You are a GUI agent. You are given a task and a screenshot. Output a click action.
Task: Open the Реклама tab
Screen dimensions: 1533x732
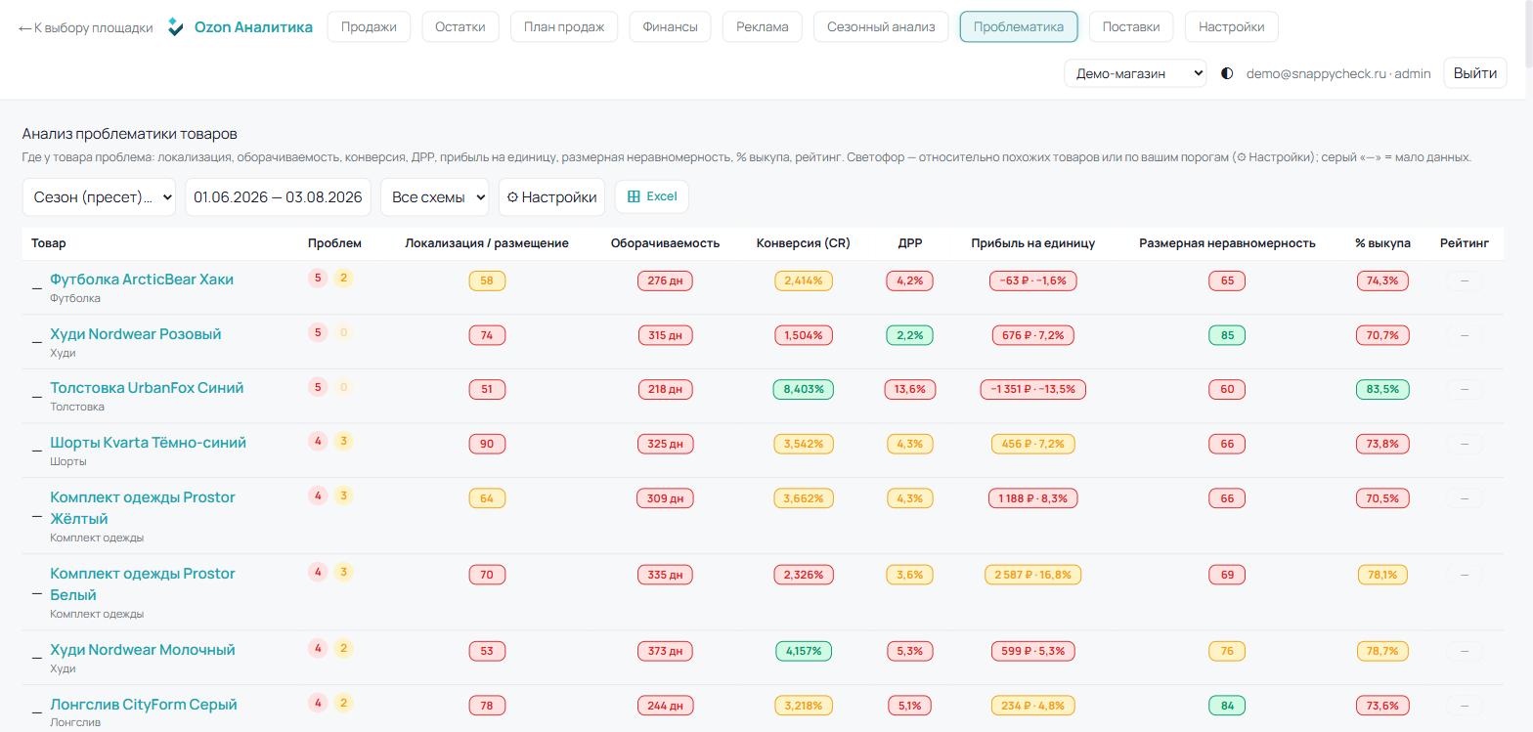tap(762, 26)
